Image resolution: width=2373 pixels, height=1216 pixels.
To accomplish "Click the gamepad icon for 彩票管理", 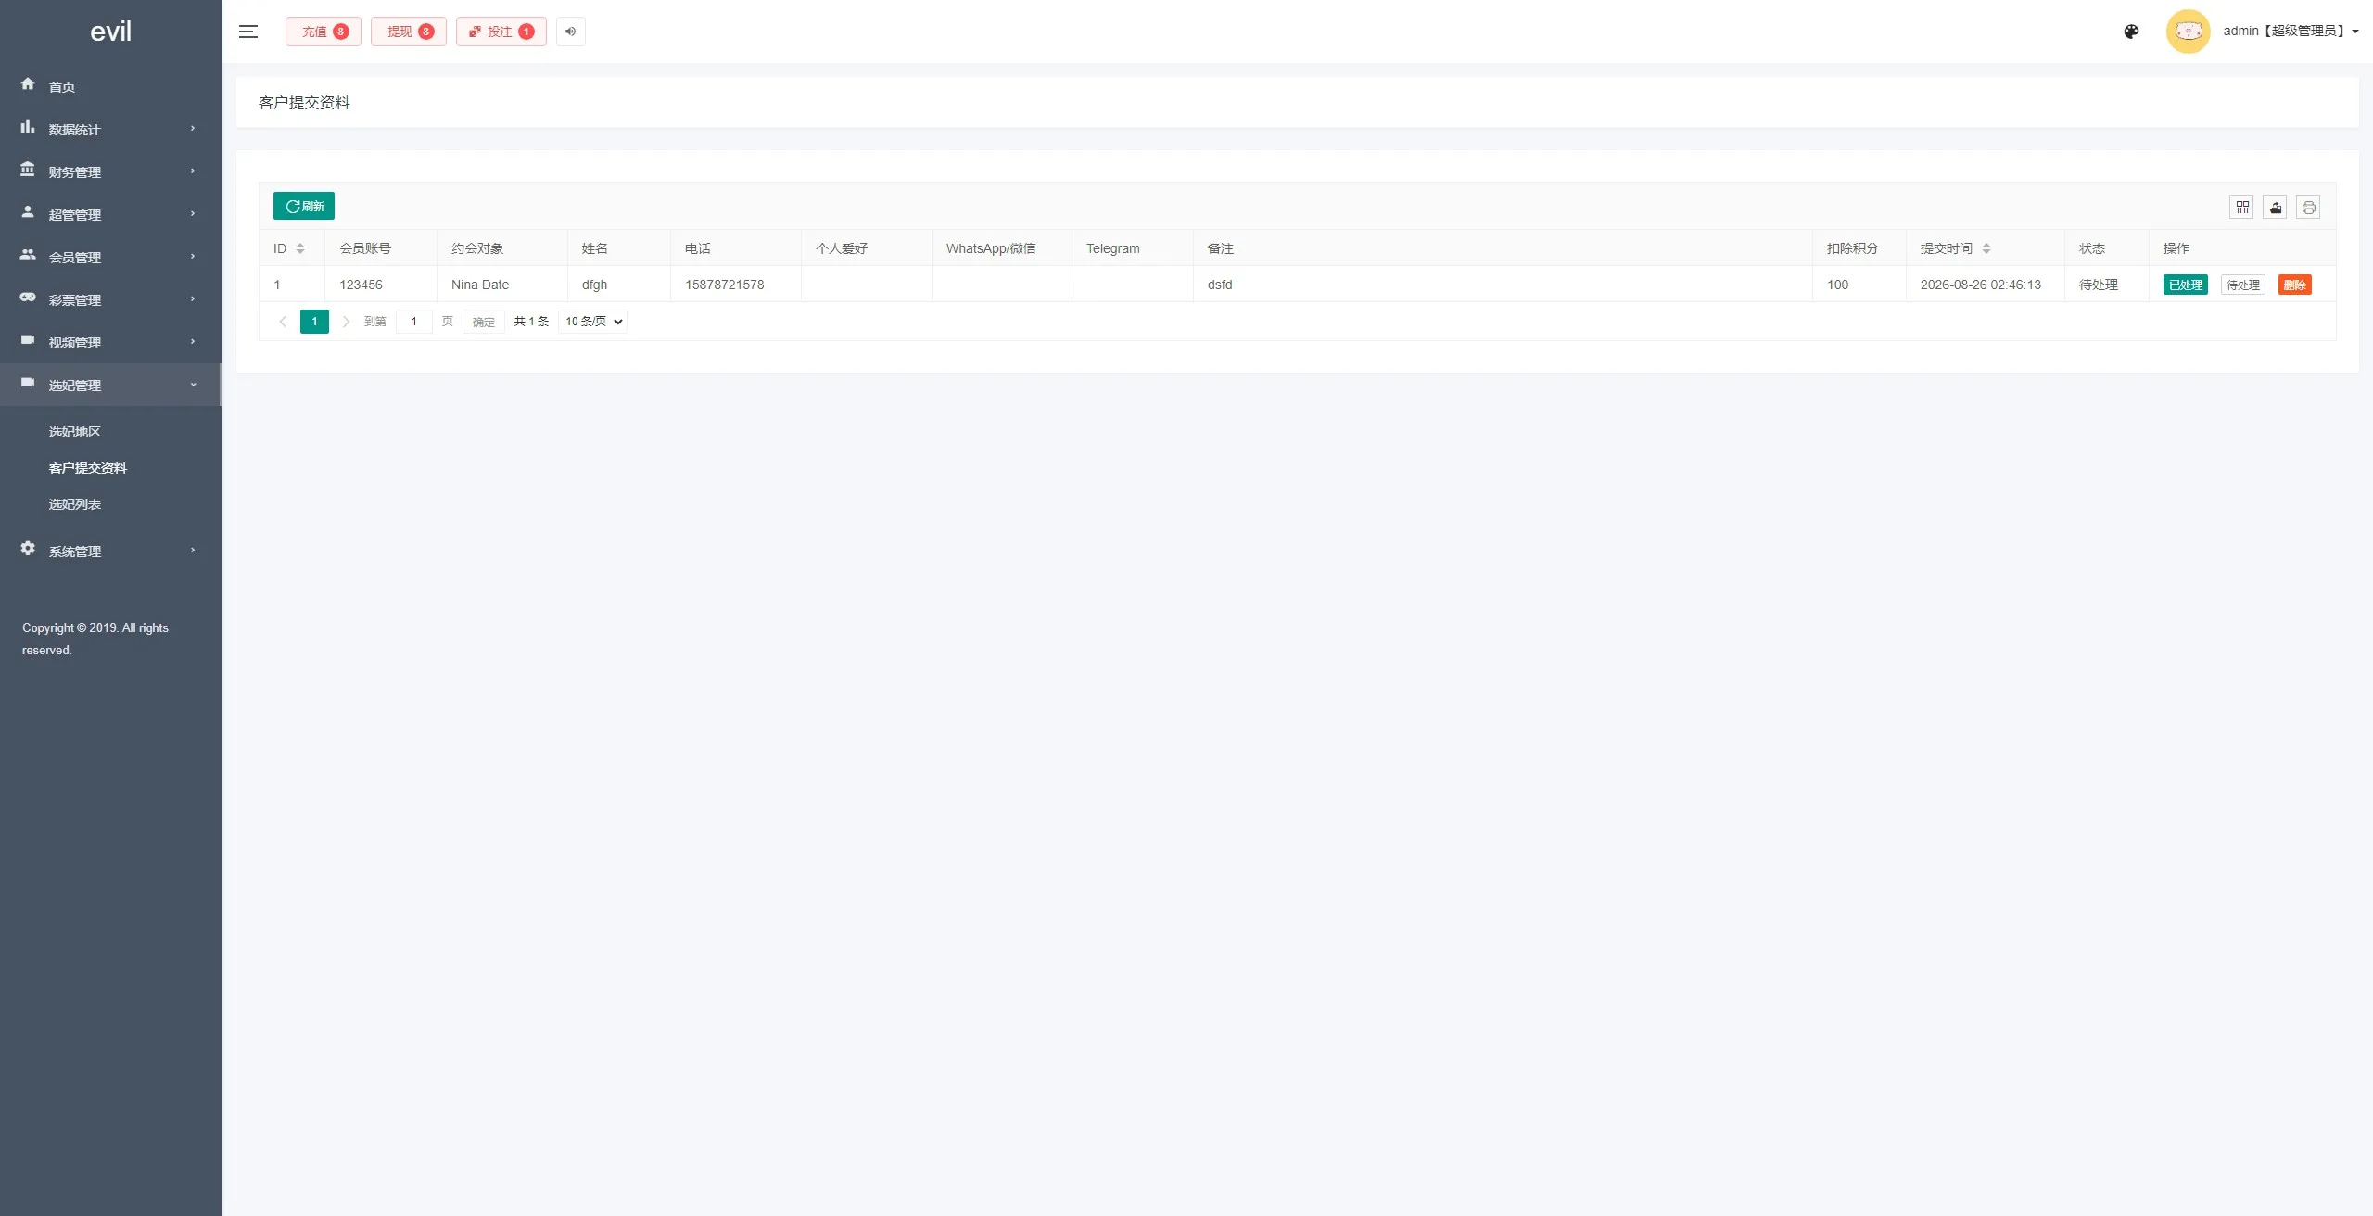I will point(28,298).
